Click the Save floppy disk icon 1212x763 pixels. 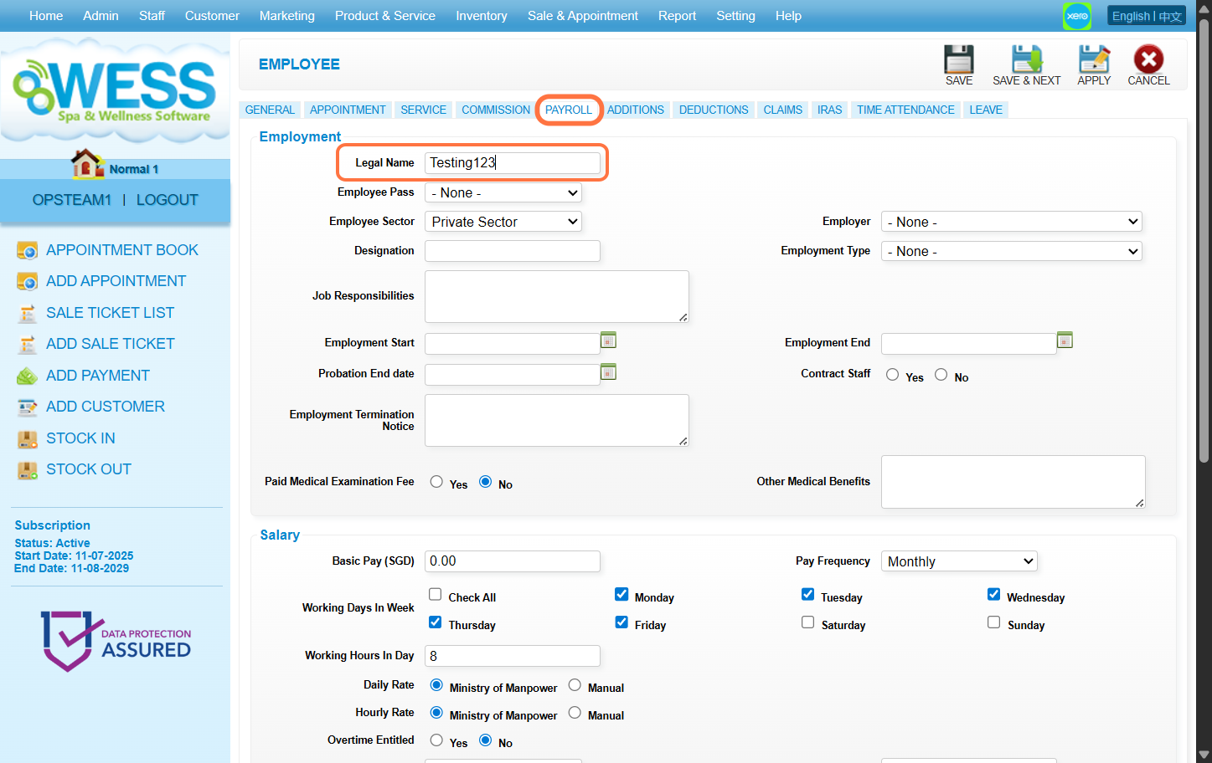(x=958, y=60)
